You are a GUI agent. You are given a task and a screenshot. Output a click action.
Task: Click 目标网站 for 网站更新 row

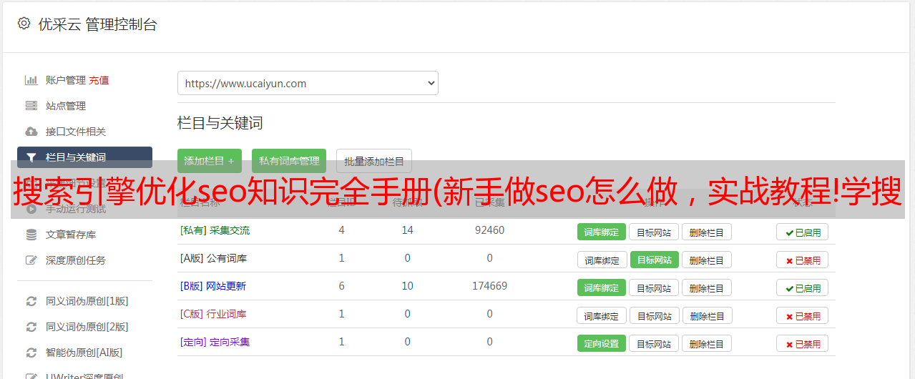click(654, 287)
